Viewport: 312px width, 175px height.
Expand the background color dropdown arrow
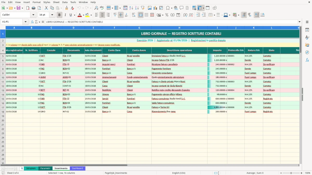[91, 15]
